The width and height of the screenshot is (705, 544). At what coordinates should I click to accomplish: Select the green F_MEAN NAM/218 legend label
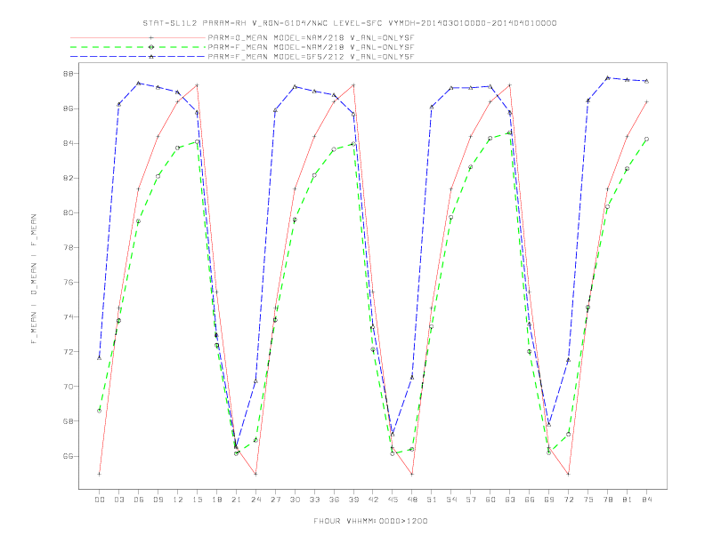tap(311, 47)
